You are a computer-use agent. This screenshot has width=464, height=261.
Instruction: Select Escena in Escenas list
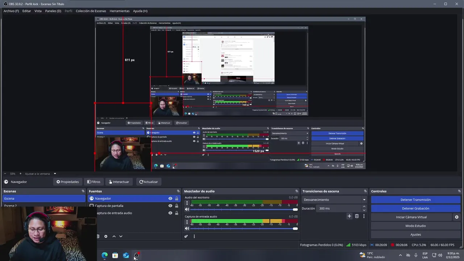pos(44,198)
